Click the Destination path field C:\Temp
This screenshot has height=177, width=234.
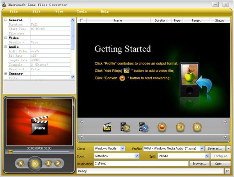click(141, 163)
